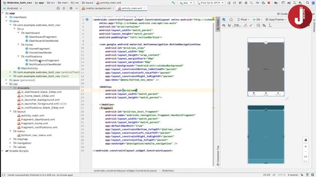Screen dimensions: 316x177
Task: Click the zoom in plus button
Action: pyautogui.click(x=306, y=147)
